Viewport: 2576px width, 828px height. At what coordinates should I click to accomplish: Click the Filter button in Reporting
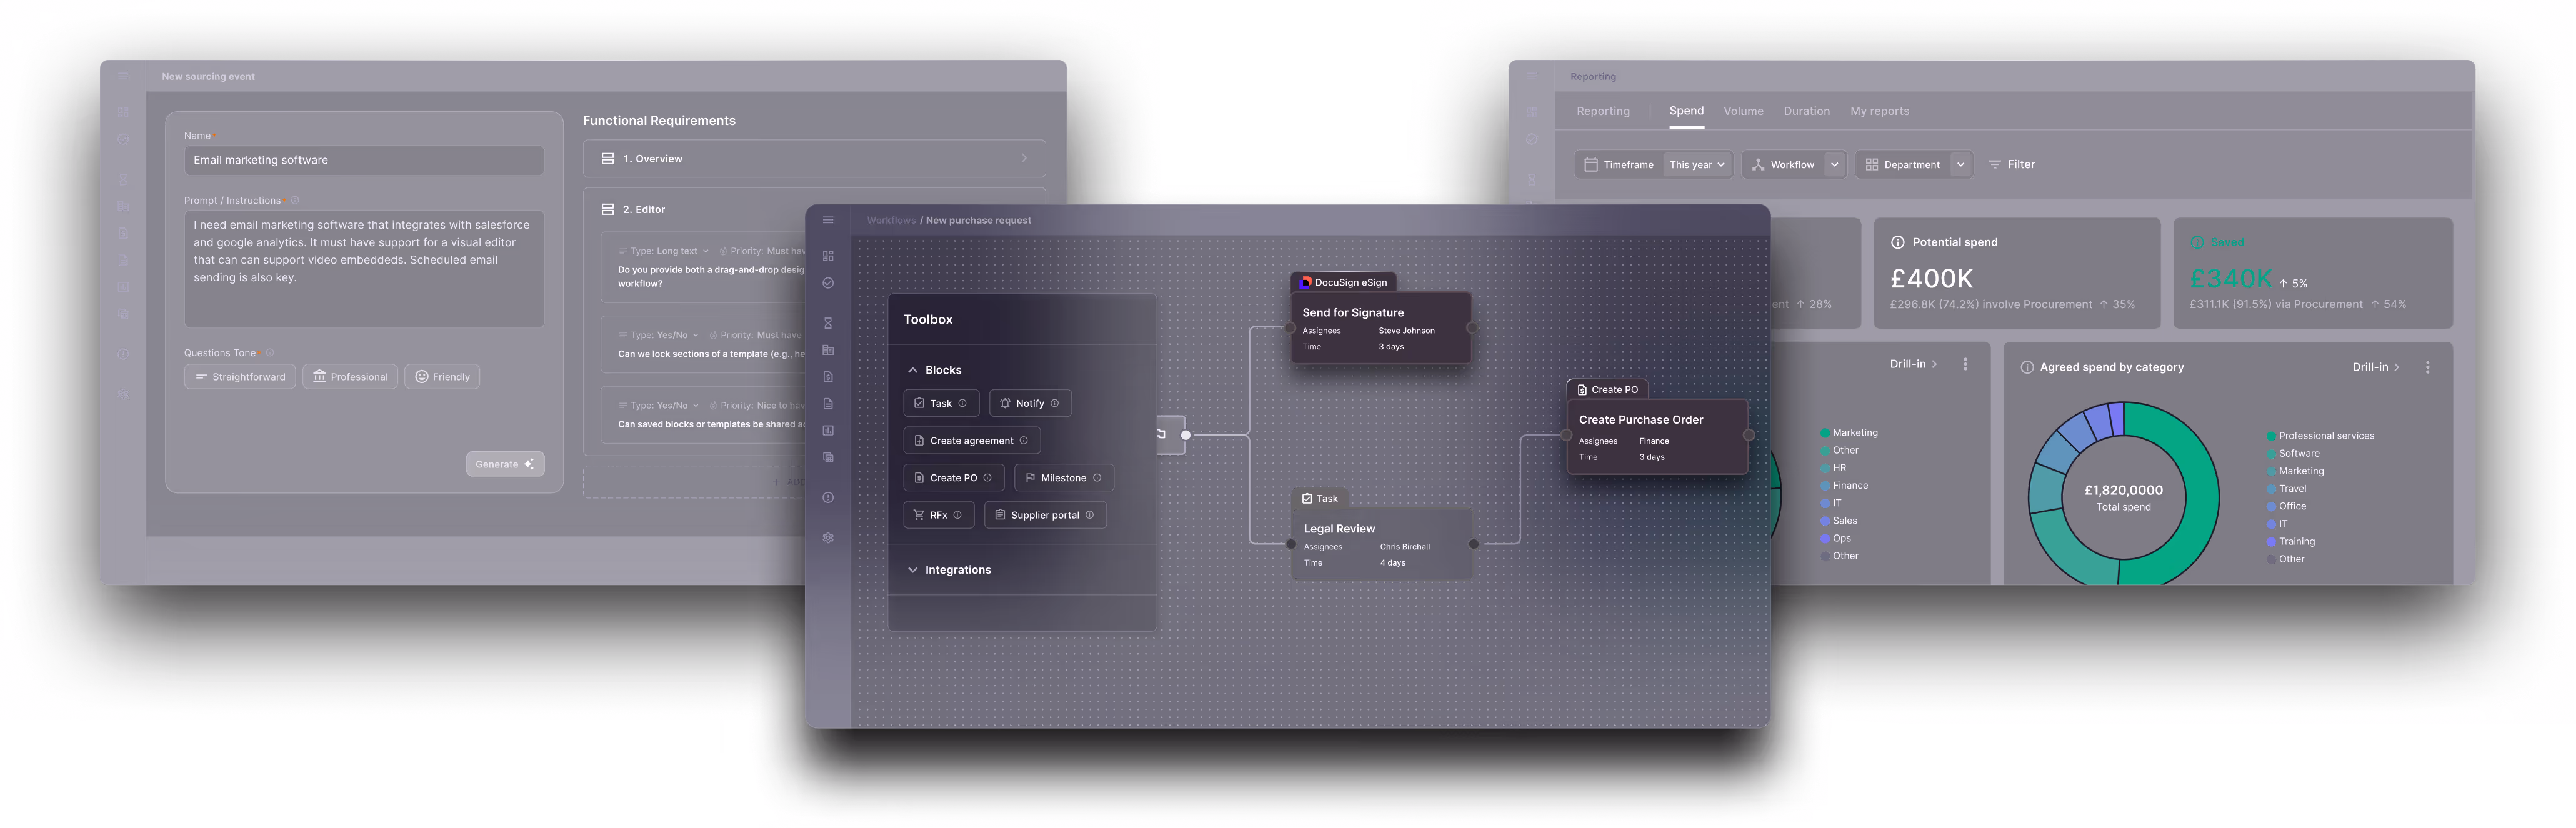(x=2012, y=164)
